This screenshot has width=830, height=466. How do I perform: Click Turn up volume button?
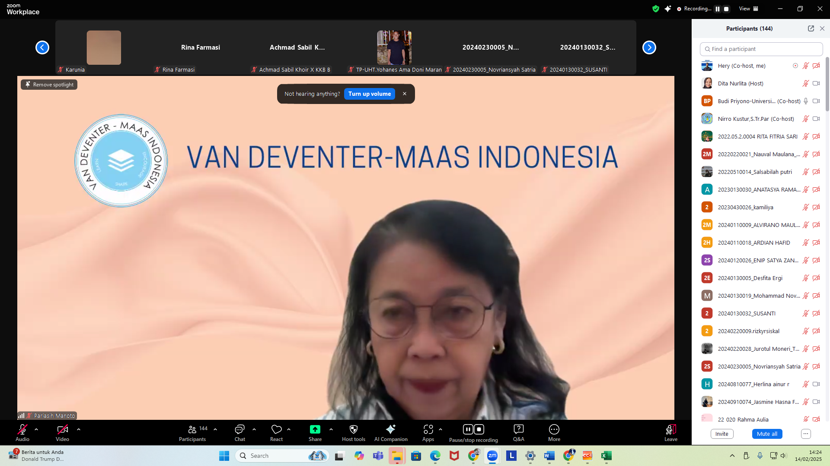point(369,94)
